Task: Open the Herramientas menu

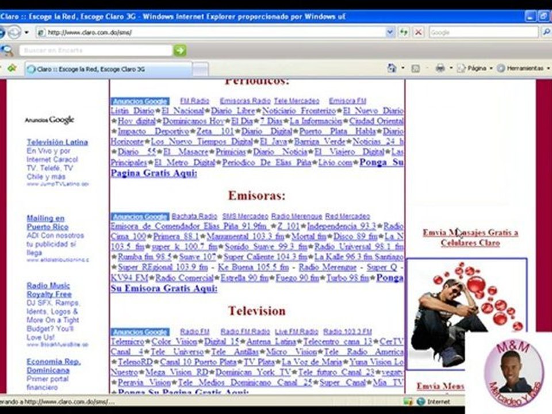Action: coord(523,68)
